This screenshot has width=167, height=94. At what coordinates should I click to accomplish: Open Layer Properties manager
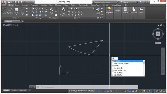[x=63, y=11]
